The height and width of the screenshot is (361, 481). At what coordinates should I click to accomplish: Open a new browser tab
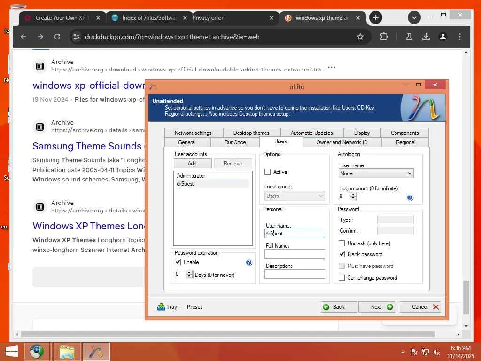point(375,17)
